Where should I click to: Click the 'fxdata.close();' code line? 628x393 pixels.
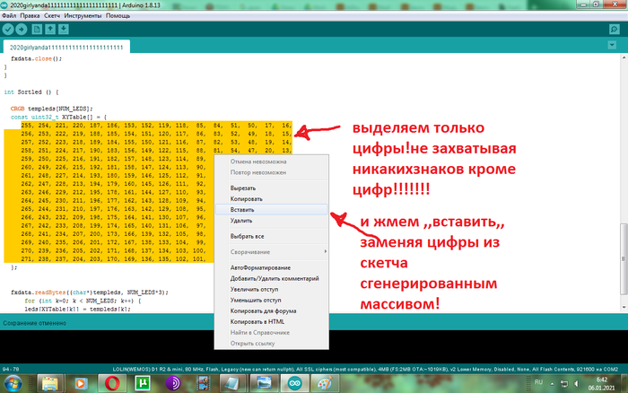(x=37, y=58)
